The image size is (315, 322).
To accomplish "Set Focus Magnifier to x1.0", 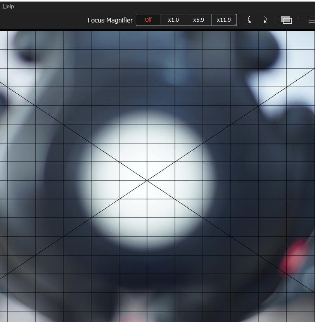I will (173, 20).
